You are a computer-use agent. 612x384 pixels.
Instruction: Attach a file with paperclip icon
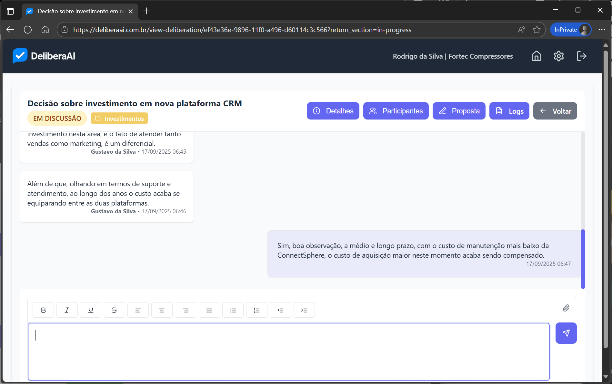[566, 308]
